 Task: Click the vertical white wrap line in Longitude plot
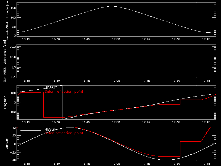62,102
